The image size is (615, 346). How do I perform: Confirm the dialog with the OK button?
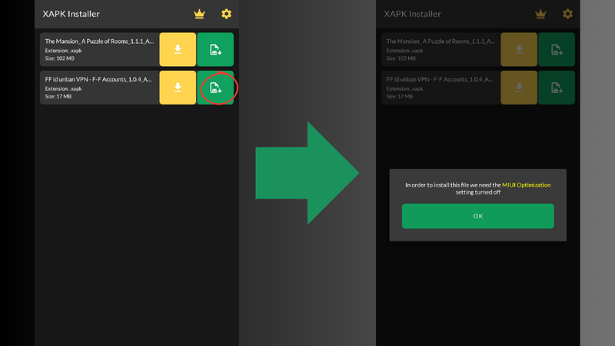pyautogui.click(x=477, y=216)
